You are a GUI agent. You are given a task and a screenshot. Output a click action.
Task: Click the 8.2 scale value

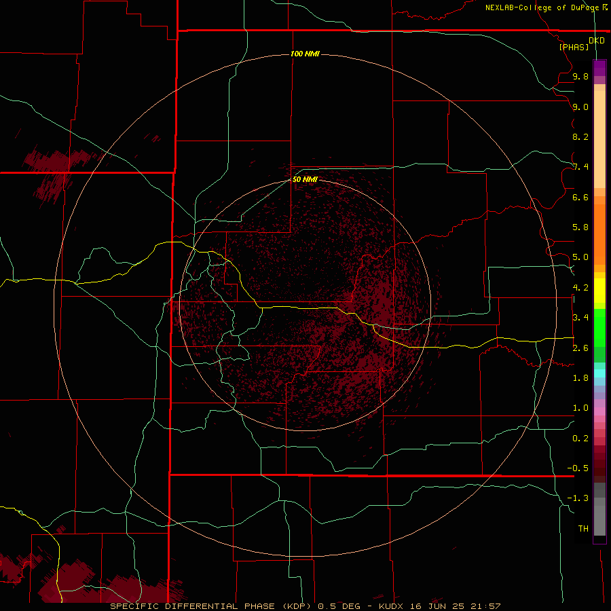pyautogui.click(x=580, y=136)
